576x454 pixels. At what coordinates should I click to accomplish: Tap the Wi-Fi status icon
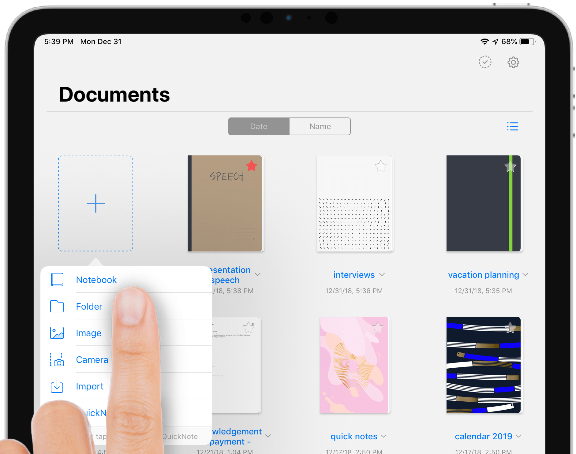tap(484, 41)
